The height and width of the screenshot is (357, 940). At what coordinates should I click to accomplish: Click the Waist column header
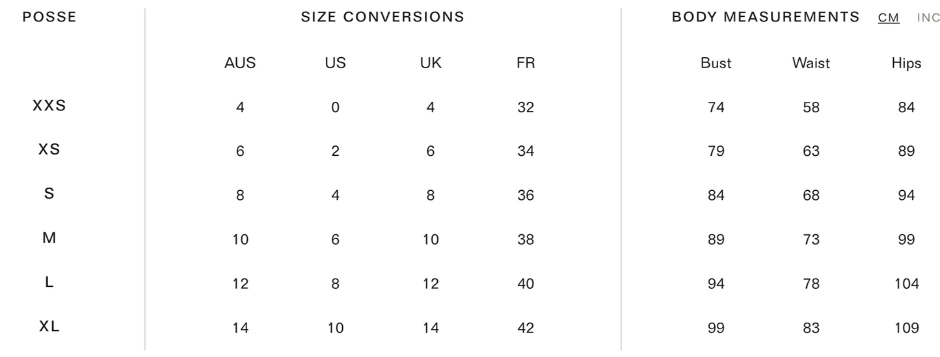click(811, 64)
